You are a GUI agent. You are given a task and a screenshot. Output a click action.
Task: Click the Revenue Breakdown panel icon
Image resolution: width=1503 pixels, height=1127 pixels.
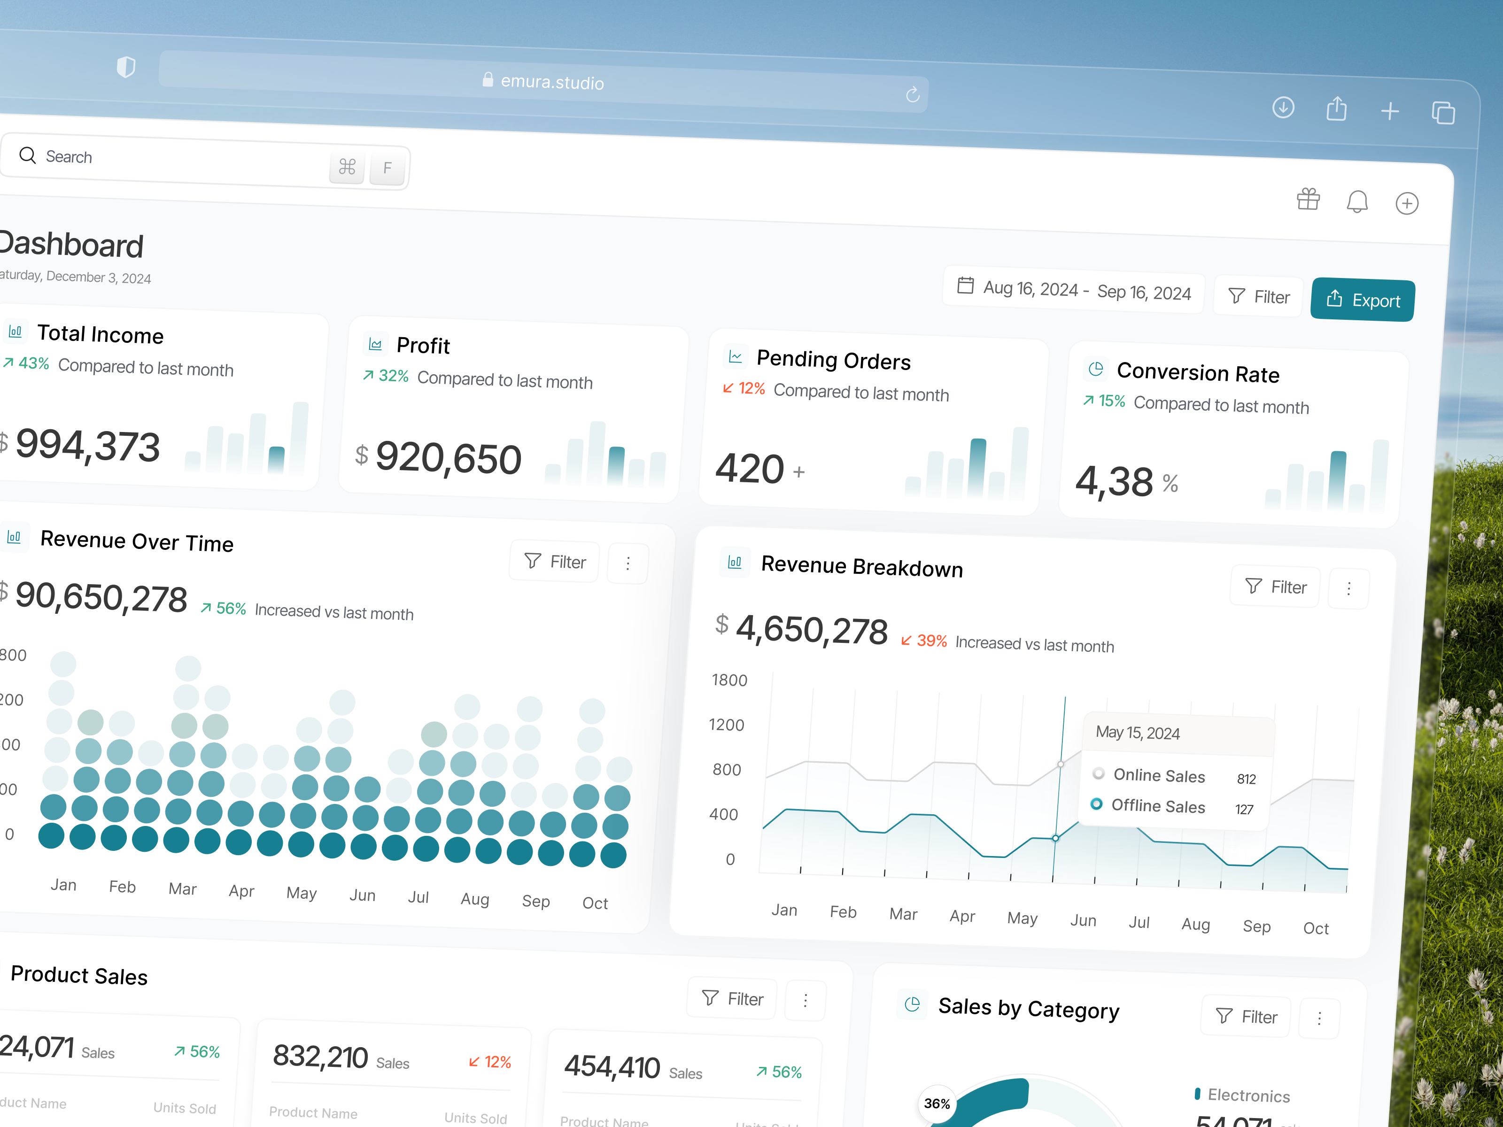[x=735, y=563]
